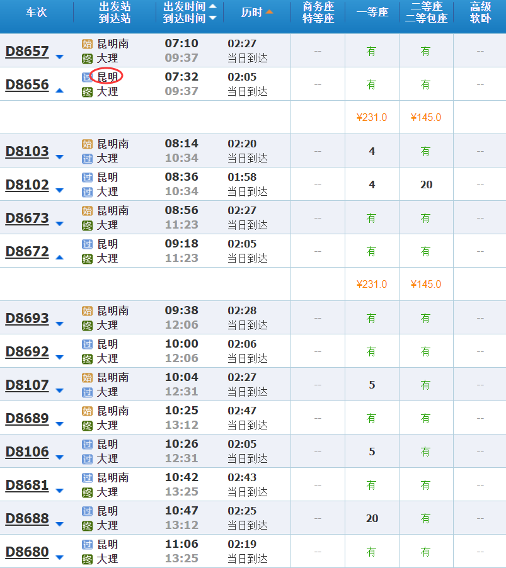The width and height of the screenshot is (506, 568).
Task: Expand the details arrow for train D8103
Action: 60,157
